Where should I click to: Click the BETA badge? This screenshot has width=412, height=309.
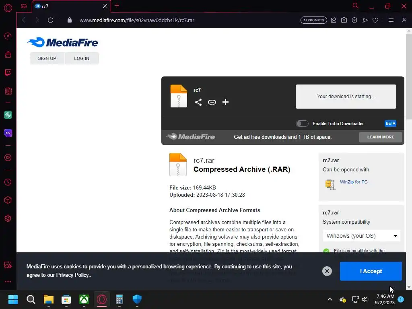390,124
